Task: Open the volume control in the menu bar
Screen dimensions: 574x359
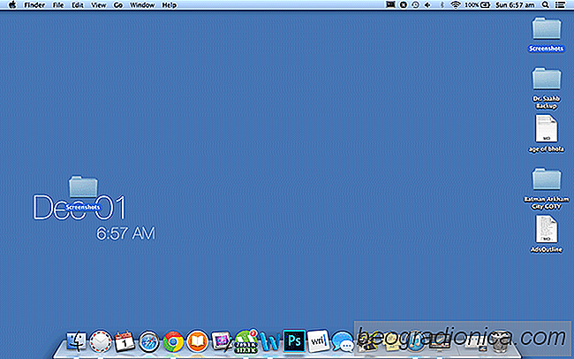Action: [x=427, y=5]
